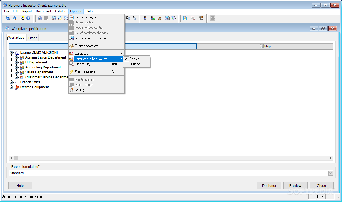
Task: Click Language in help system entry
Action: click(96, 59)
